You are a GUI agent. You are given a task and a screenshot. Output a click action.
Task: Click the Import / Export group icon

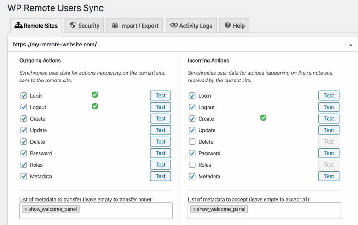(x=115, y=25)
